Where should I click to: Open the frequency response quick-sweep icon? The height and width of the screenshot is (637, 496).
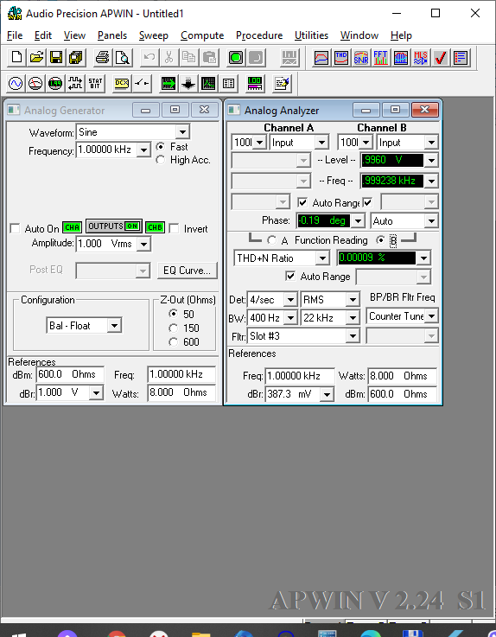[321, 58]
